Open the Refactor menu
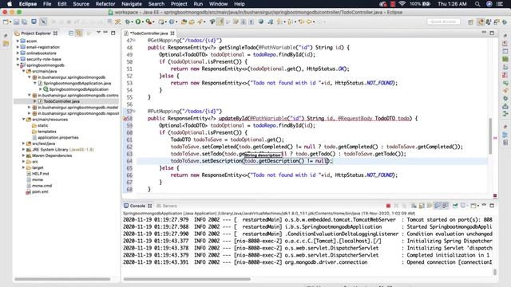This screenshot has height=287, width=511. [105, 4]
